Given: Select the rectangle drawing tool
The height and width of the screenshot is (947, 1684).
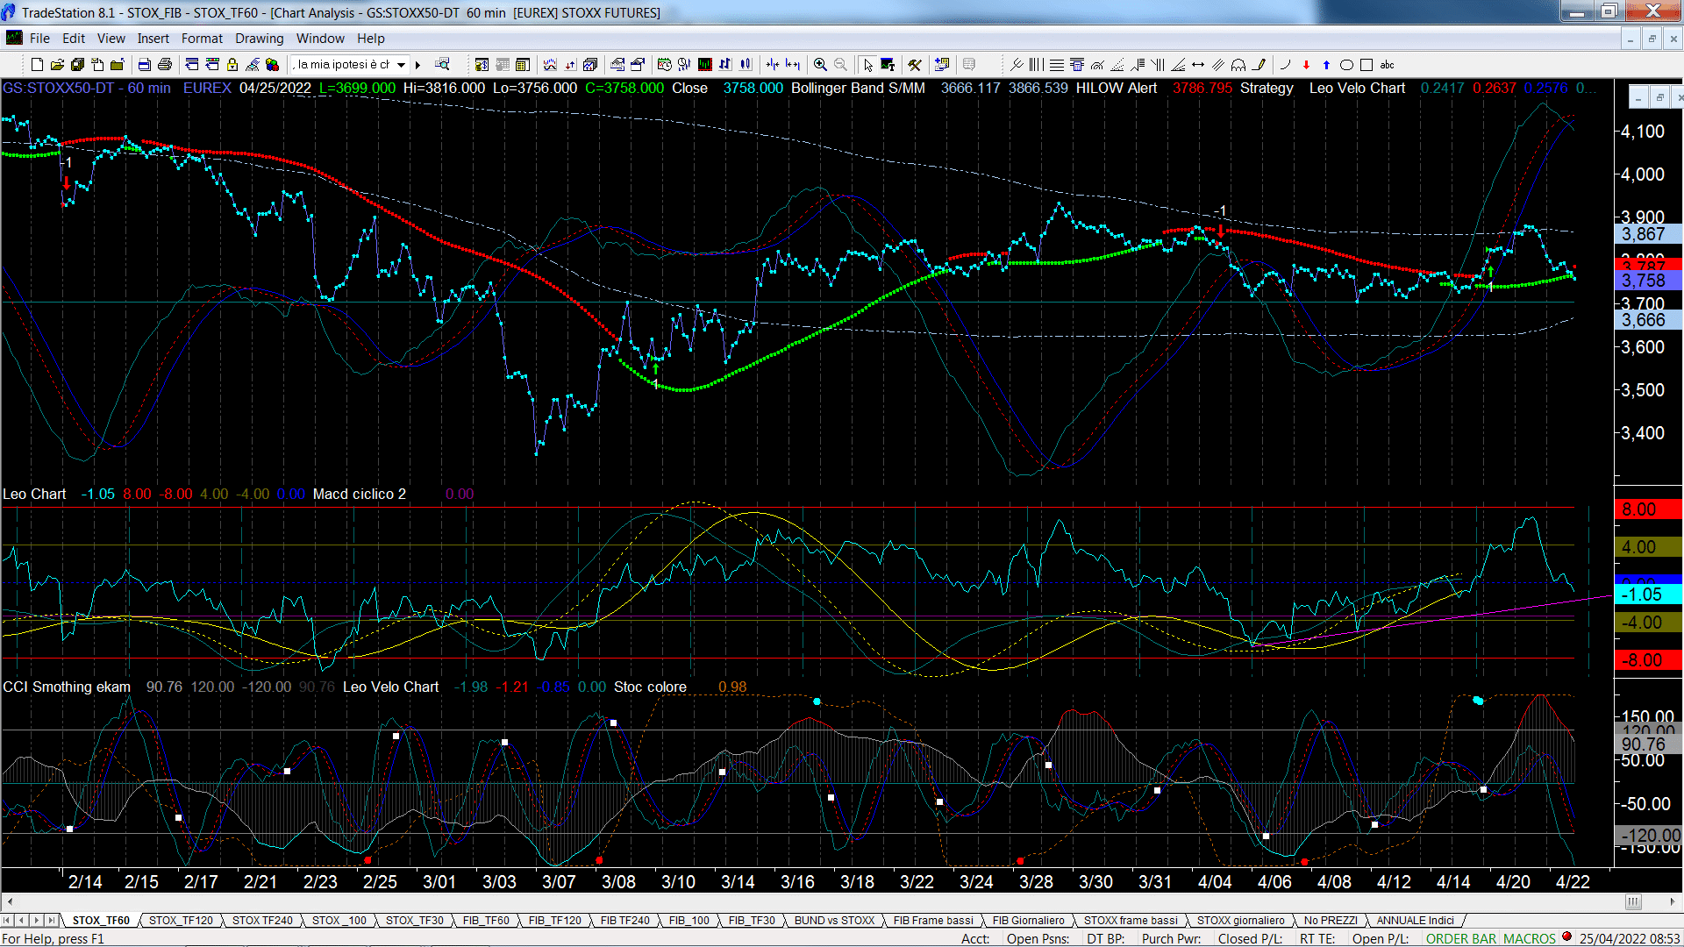Looking at the screenshot, I should point(1366,64).
